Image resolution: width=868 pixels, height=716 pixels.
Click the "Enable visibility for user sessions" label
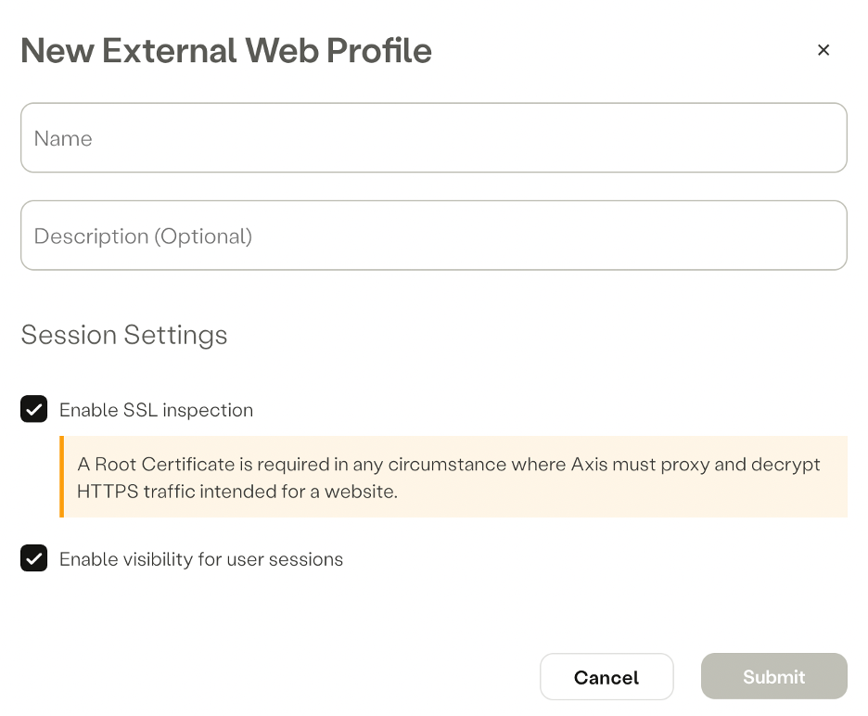(x=201, y=559)
